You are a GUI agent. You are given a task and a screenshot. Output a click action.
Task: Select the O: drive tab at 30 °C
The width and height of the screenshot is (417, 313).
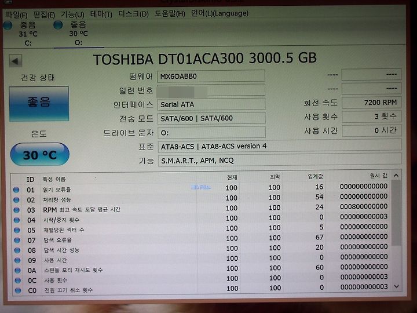78,34
